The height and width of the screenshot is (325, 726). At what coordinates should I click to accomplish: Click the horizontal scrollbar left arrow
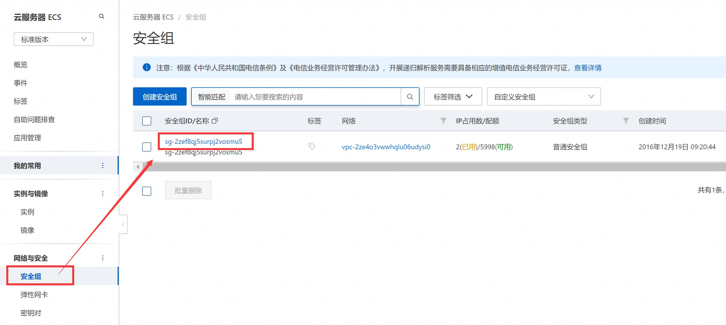pos(138,167)
